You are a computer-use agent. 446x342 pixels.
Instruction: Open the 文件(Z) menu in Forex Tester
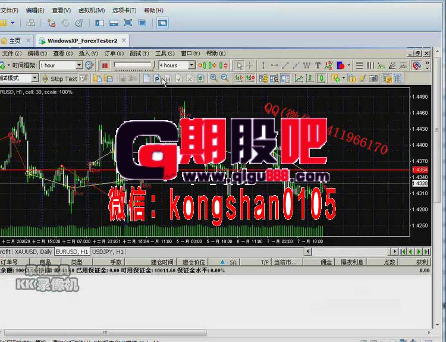tap(12, 54)
